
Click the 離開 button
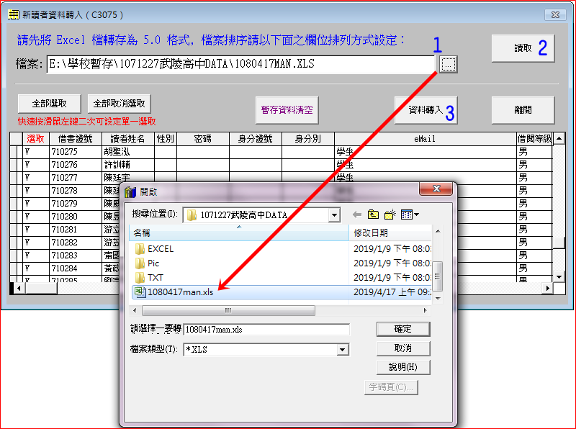523,110
